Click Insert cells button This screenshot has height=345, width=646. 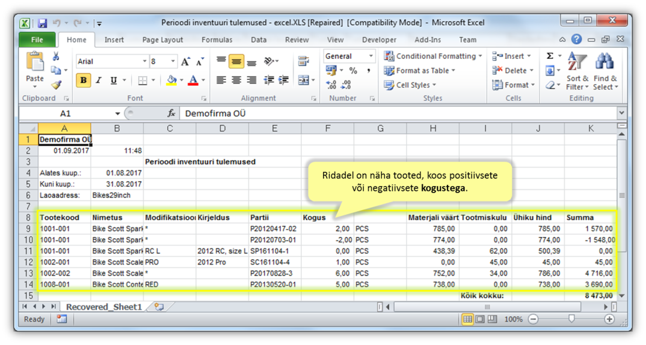(512, 56)
